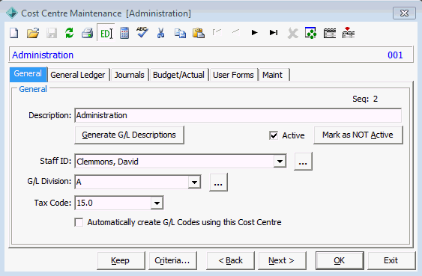Image resolution: width=422 pixels, height=276 pixels.
Task: Go to previous record arrow icon
Action: point(236,33)
